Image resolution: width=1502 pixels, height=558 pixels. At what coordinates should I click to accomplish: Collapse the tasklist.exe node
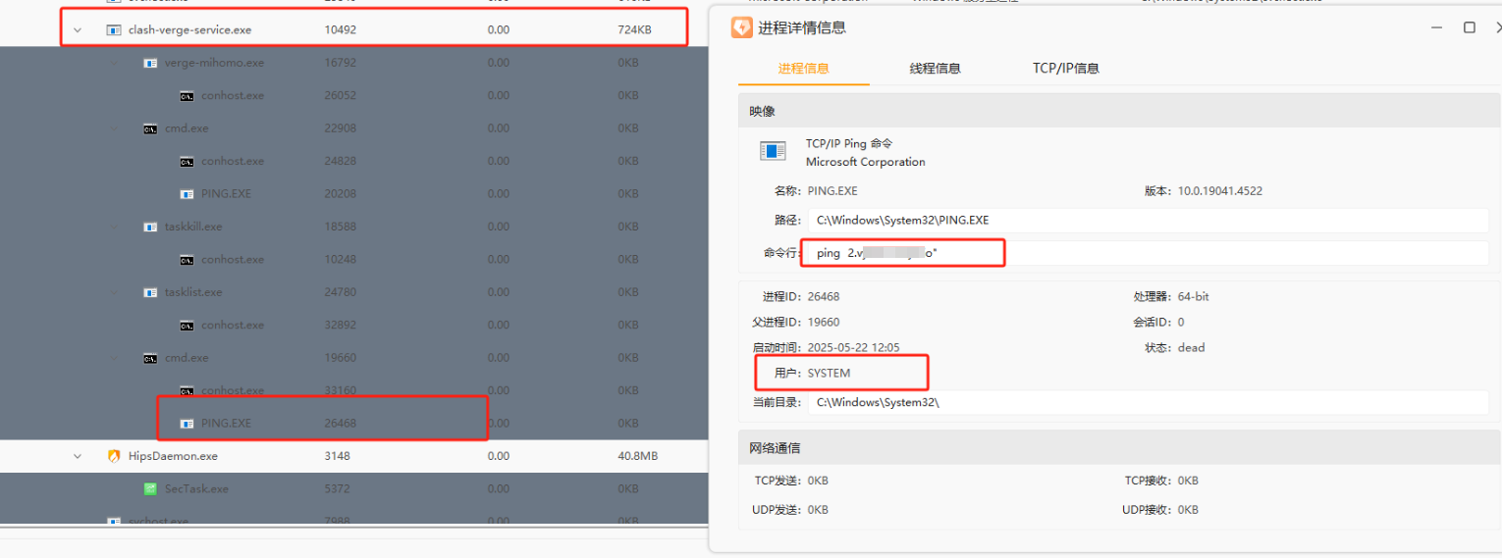click(114, 292)
